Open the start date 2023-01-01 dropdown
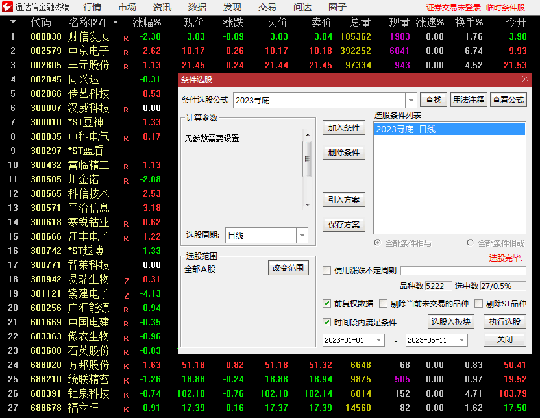 pyautogui.click(x=378, y=340)
